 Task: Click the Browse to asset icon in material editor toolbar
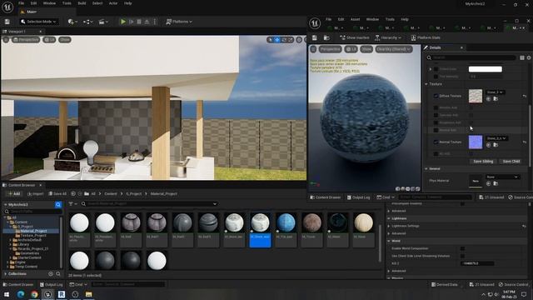coord(326,37)
